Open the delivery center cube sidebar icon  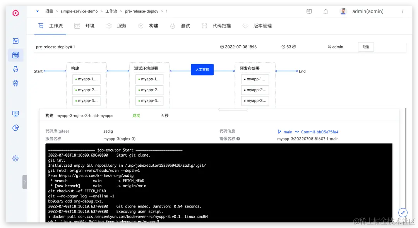(15, 83)
